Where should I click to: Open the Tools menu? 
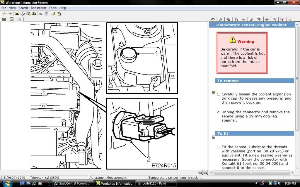click(53, 8)
